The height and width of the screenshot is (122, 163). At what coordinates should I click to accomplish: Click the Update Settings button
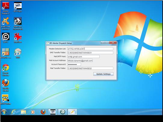click(103, 74)
